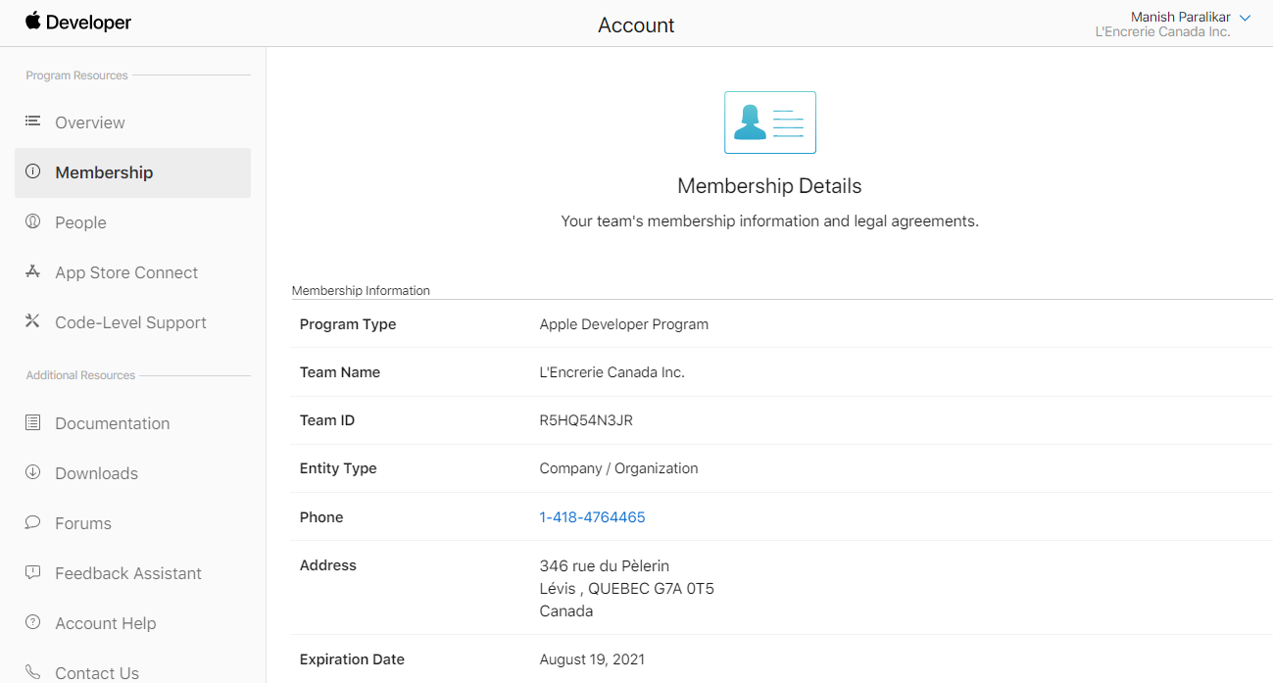
Task: Click the Membership Details heading
Action: click(769, 186)
